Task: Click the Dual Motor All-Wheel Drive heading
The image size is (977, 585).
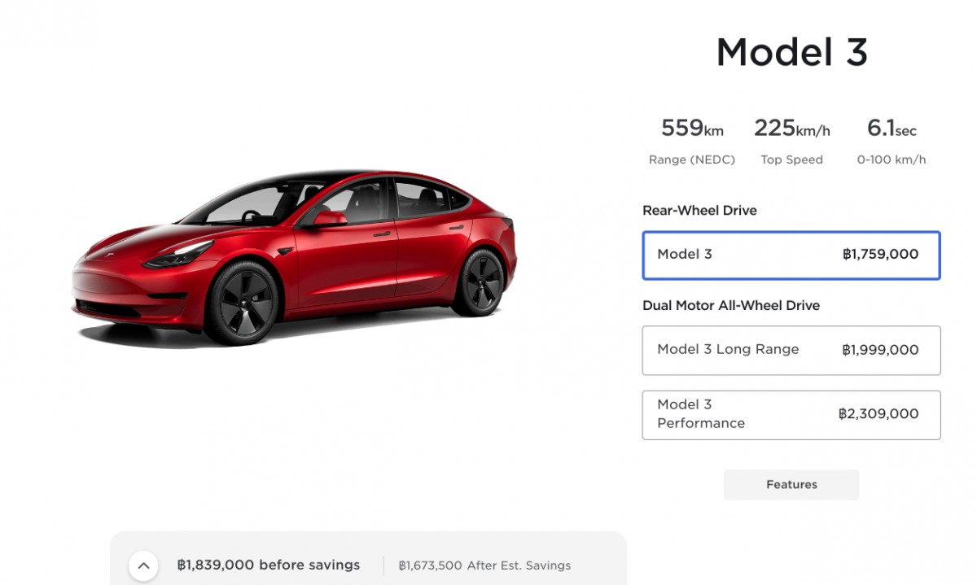Action: point(731,305)
